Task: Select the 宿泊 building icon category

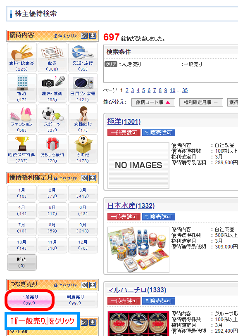Action: coord(22,88)
